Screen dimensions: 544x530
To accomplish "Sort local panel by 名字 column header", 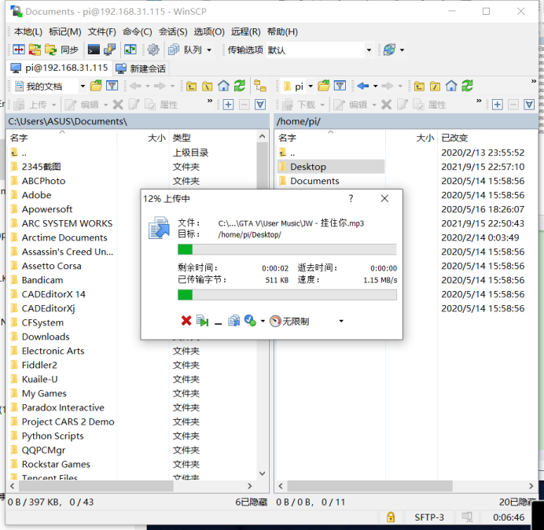I will point(62,138).
